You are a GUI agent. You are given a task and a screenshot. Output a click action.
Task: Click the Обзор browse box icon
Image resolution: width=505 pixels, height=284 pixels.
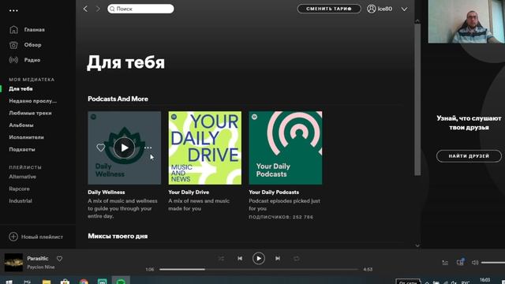click(x=13, y=45)
